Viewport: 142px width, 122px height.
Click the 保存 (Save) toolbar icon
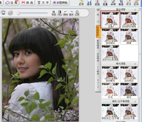89,3
